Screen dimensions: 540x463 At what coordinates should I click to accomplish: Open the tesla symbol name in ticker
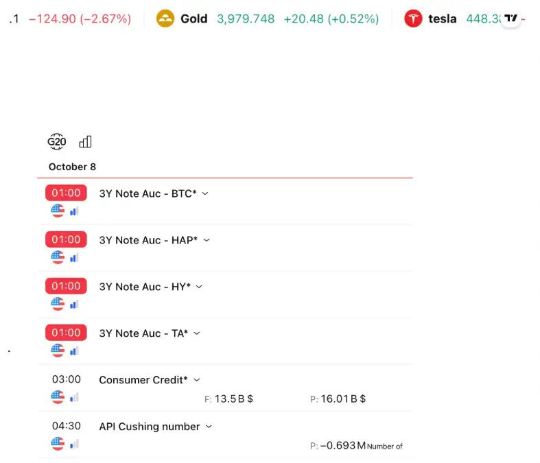pyautogui.click(x=442, y=19)
